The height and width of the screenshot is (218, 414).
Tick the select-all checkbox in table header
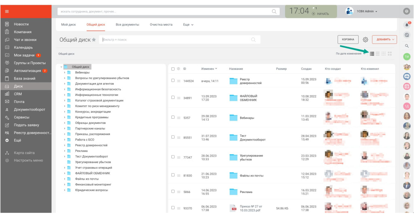pos(173,69)
